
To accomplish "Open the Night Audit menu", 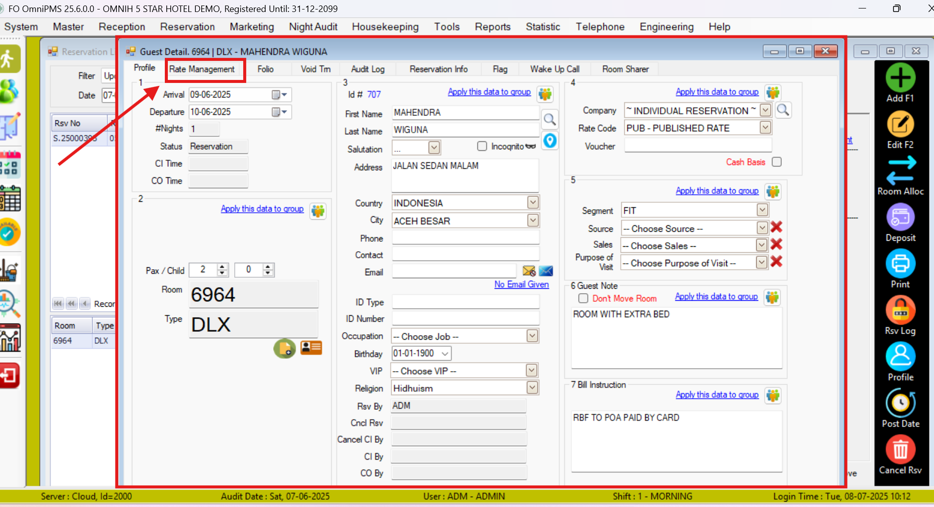I will click(313, 26).
